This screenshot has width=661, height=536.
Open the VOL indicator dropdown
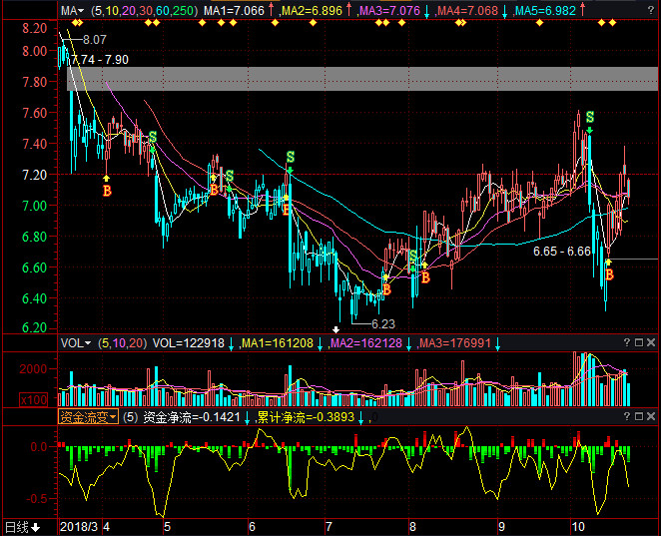75,342
